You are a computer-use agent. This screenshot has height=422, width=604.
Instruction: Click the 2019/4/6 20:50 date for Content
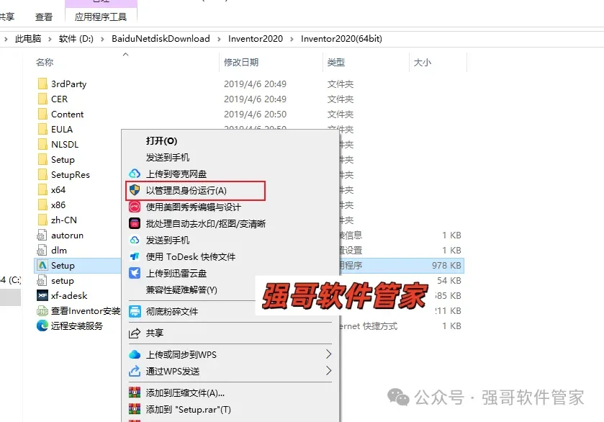point(255,115)
